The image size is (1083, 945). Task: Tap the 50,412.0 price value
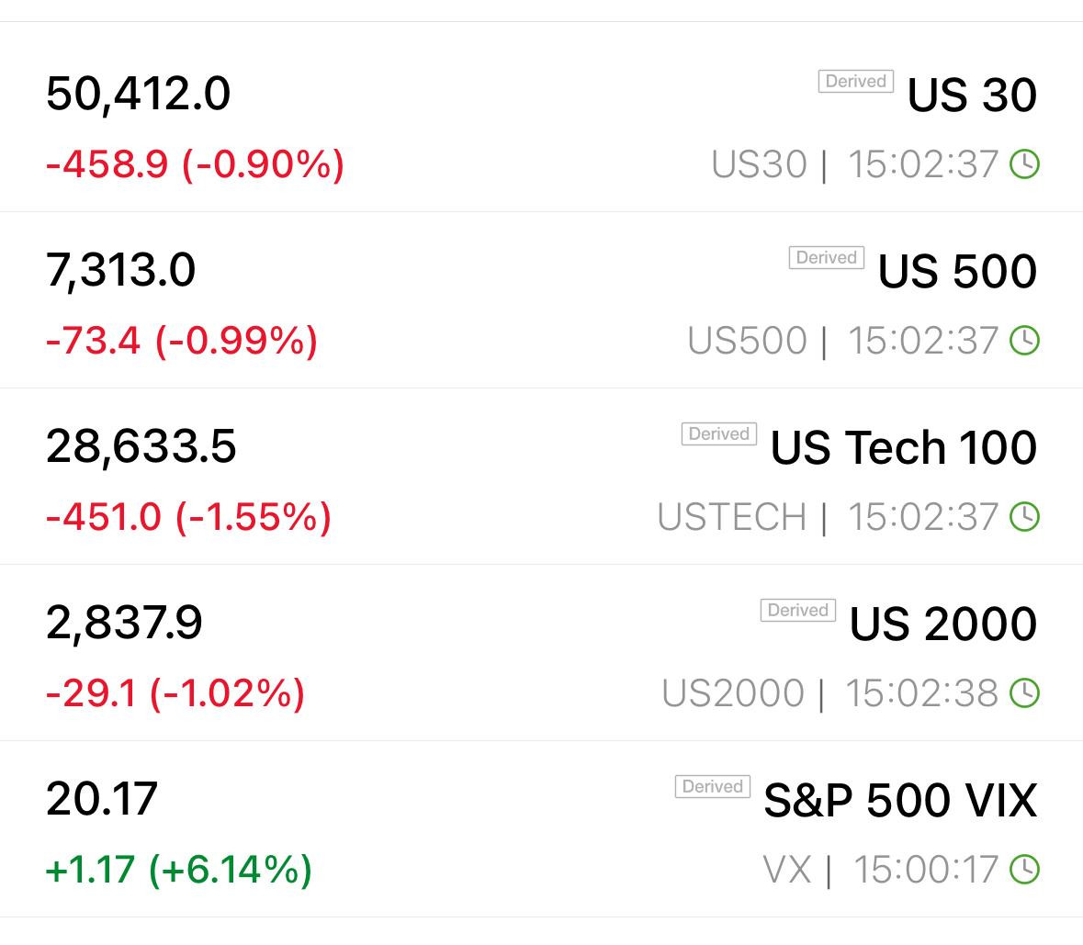click(x=138, y=95)
